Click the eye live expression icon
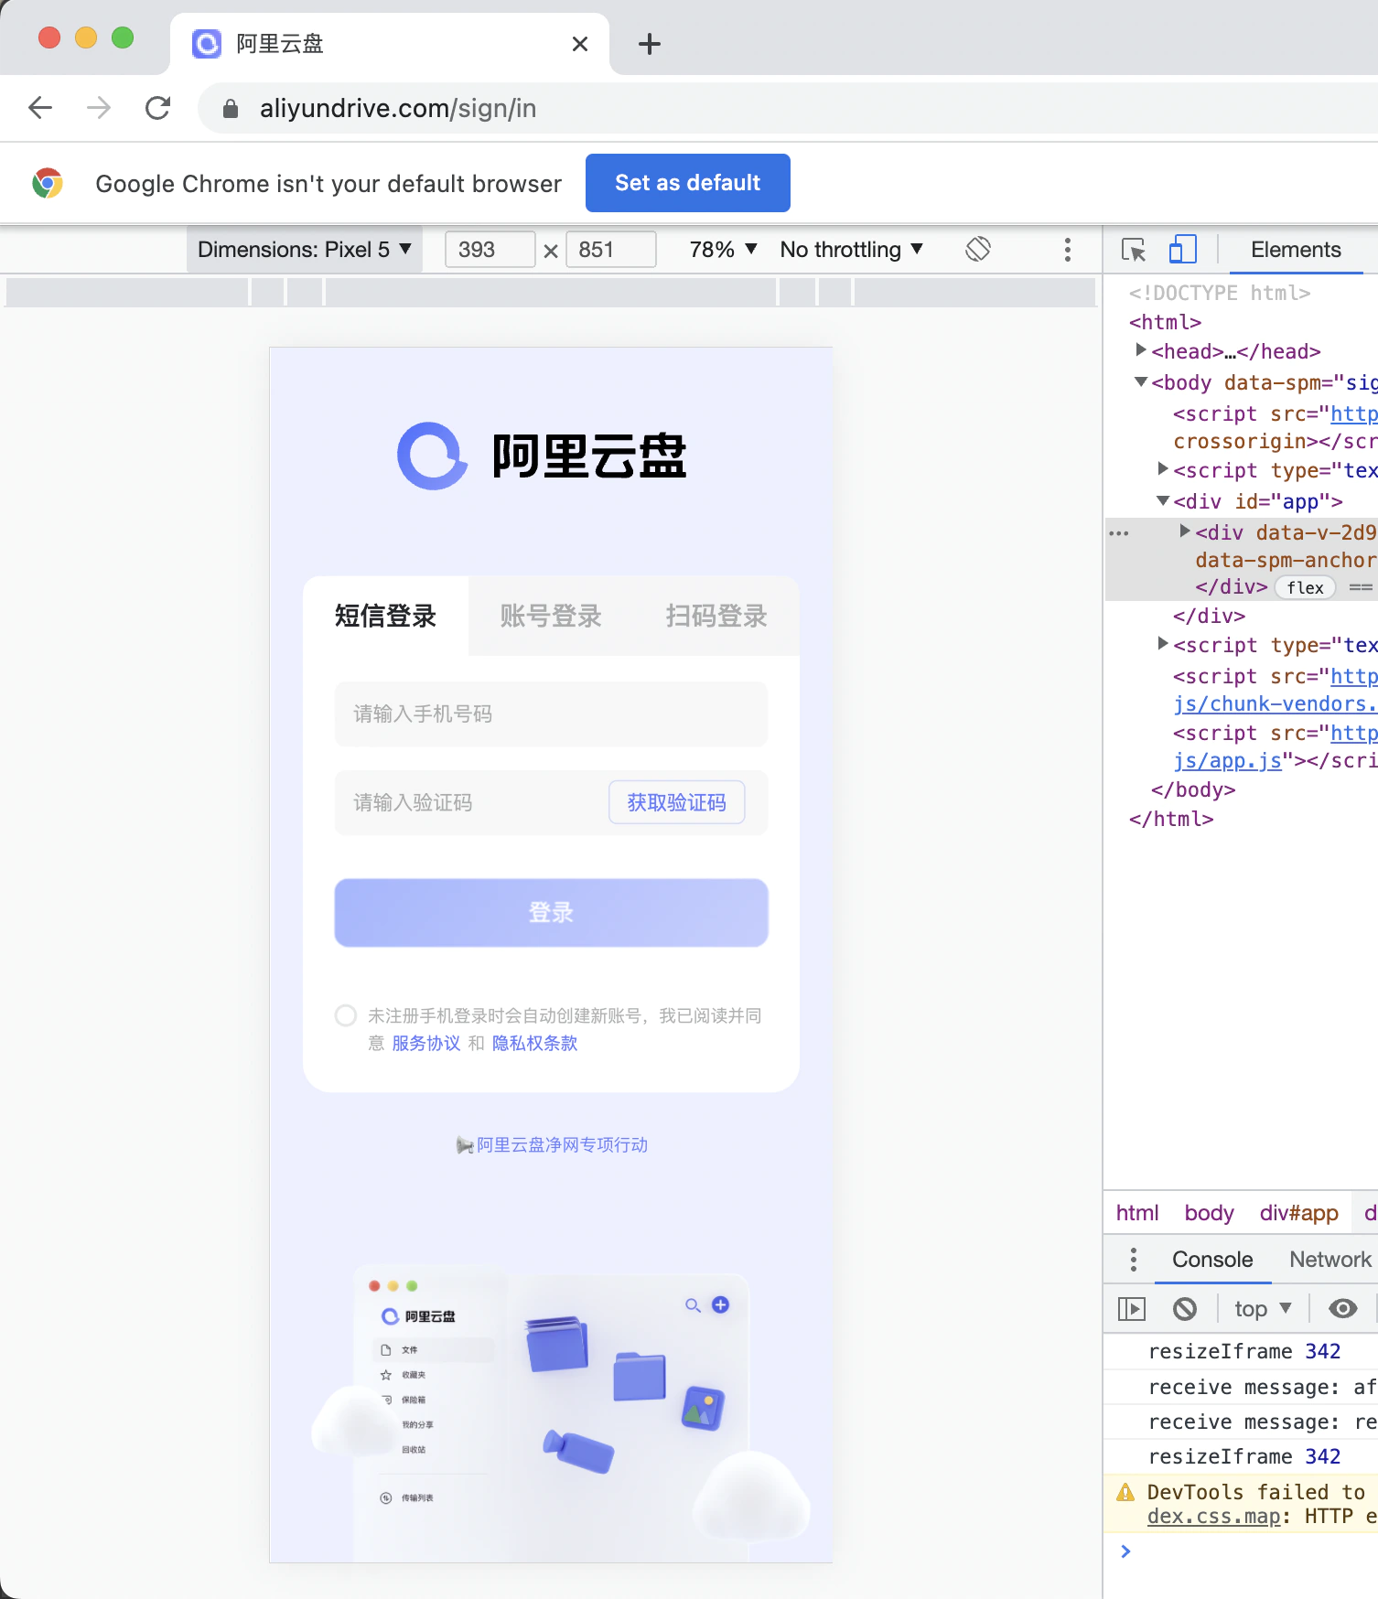This screenshot has width=1378, height=1599. pyautogui.click(x=1343, y=1309)
